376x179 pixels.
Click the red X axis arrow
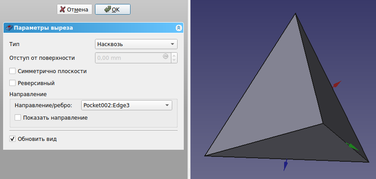(336, 84)
